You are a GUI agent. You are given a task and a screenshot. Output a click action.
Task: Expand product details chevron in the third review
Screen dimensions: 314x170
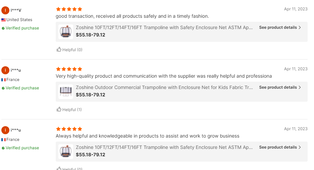pyautogui.click(x=300, y=147)
